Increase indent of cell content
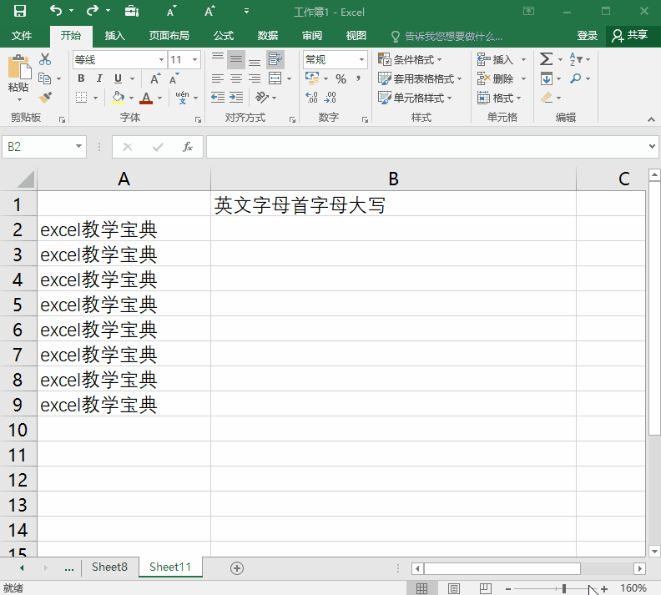 click(236, 98)
